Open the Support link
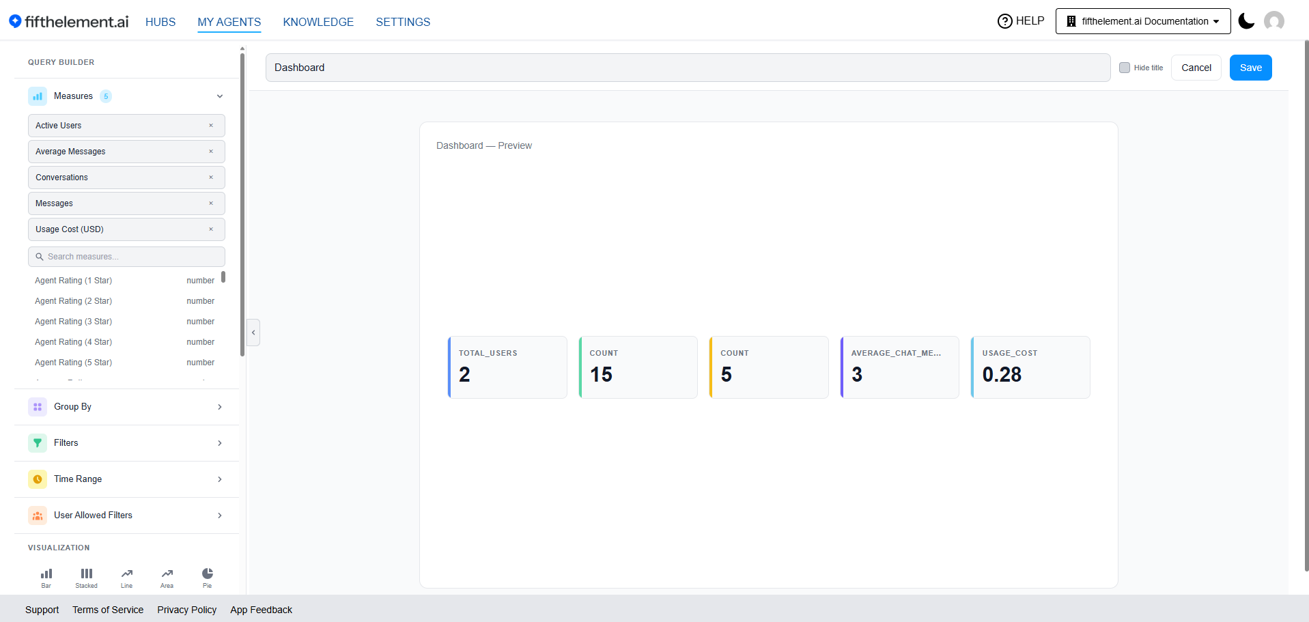Image resolution: width=1309 pixels, height=622 pixels. click(x=42, y=610)
